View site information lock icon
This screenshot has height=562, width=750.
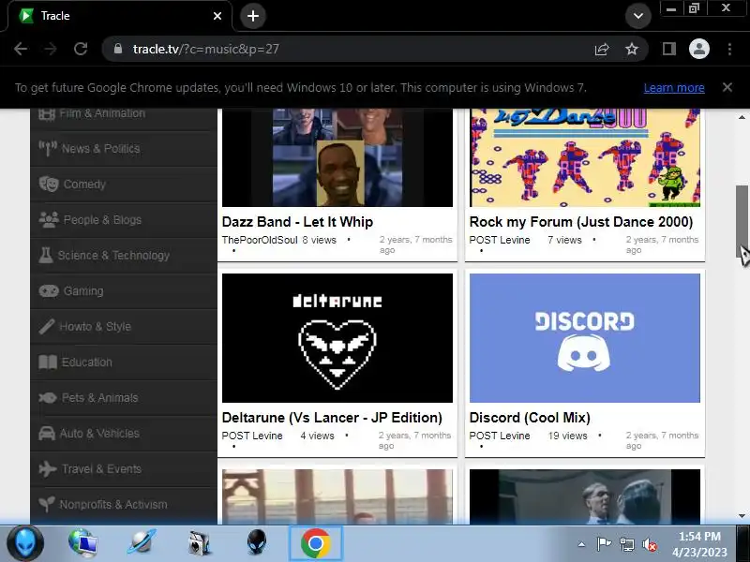pos(118,49)
